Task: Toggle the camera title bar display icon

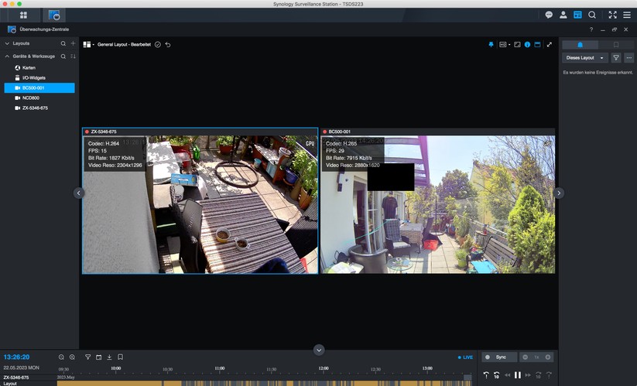Action: [538, 45]
